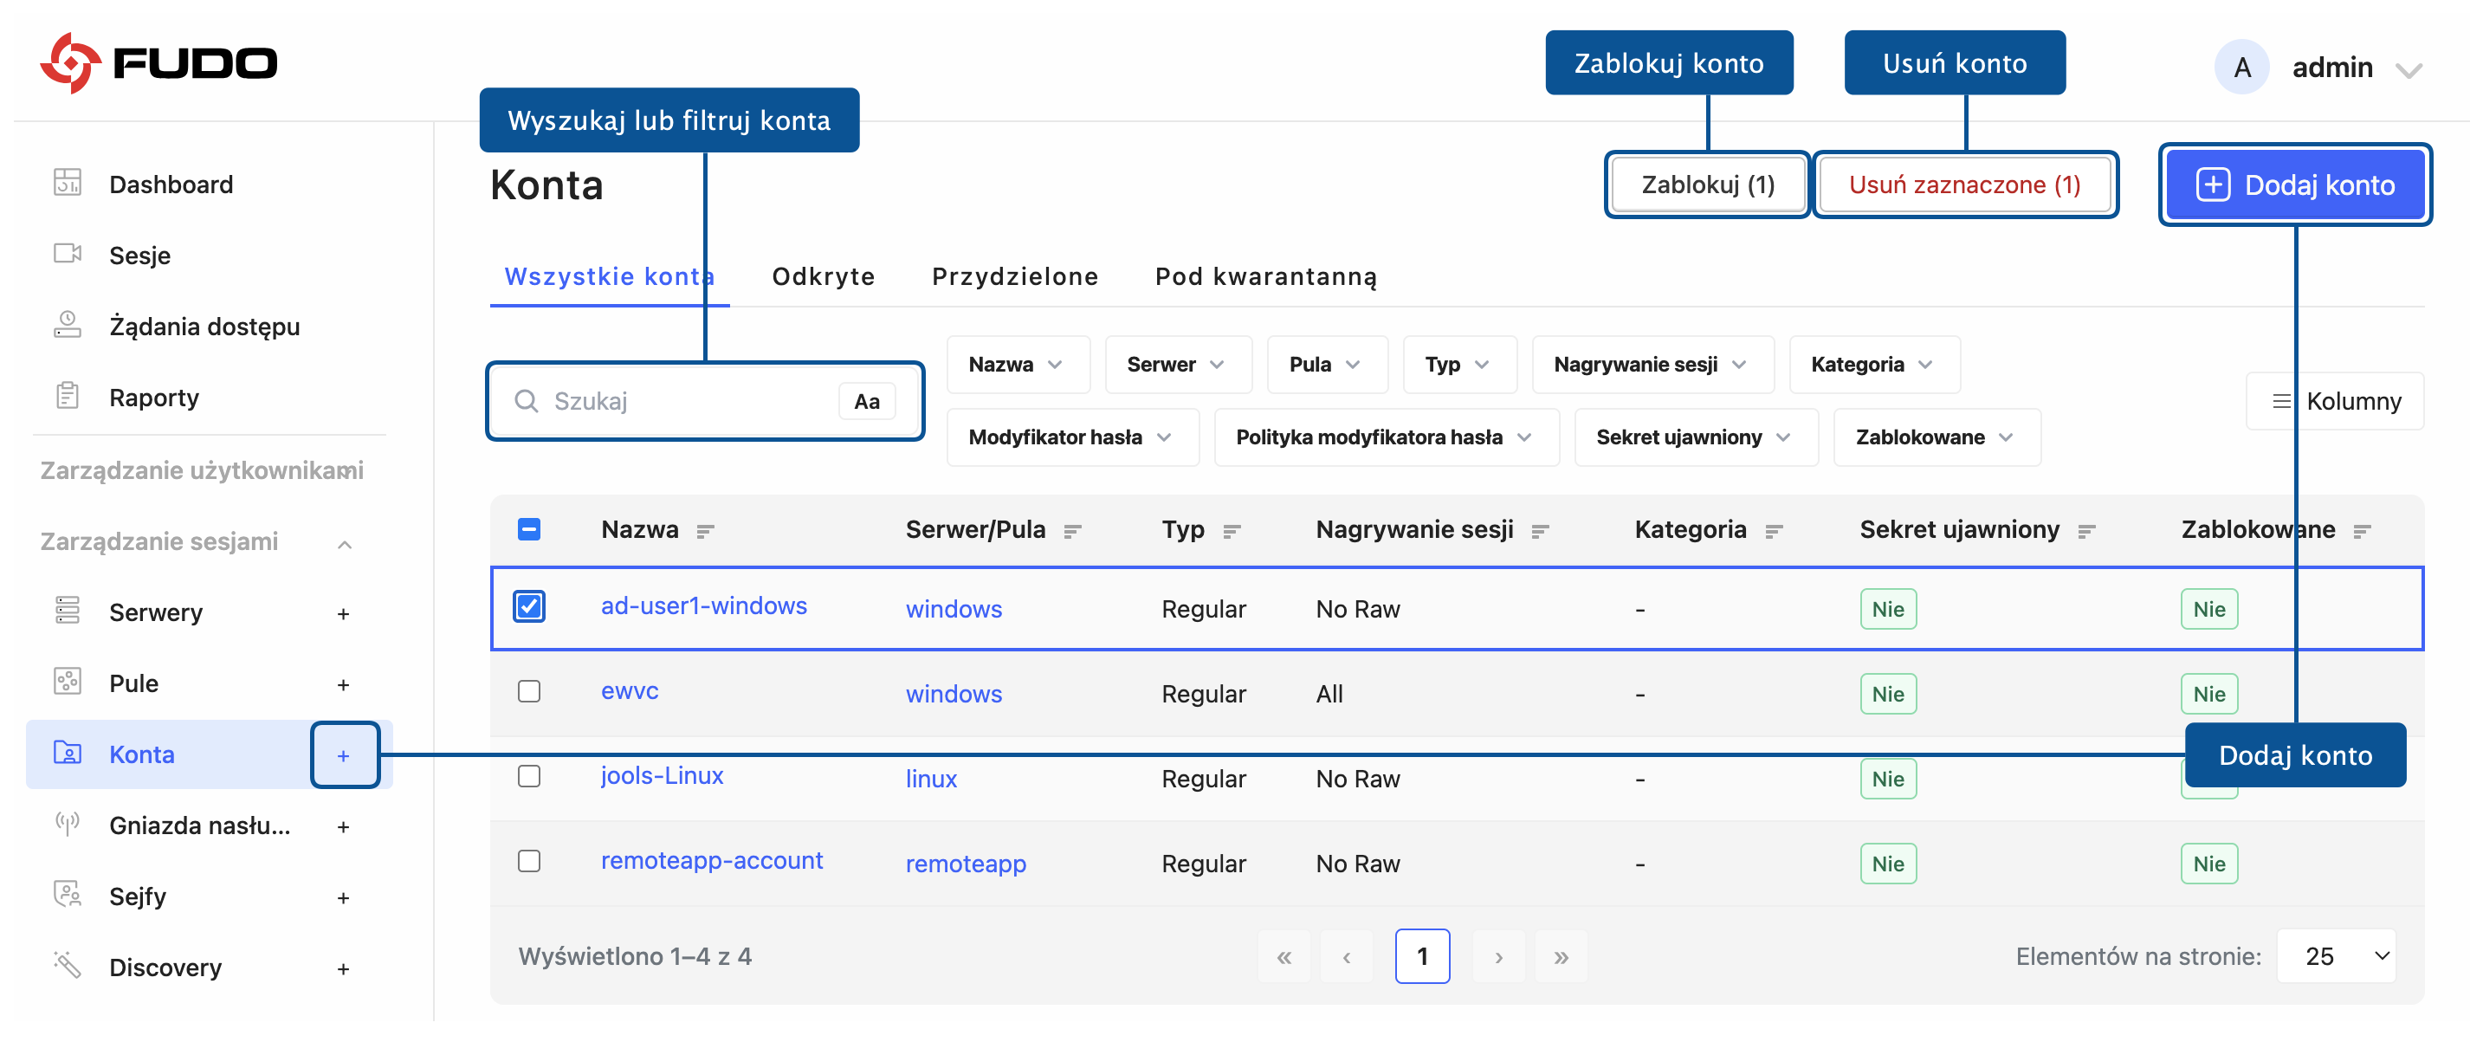Open items per page dropdown showing 25
Viewport: 2483px width, 1042px height.
tap(2335, 956)
